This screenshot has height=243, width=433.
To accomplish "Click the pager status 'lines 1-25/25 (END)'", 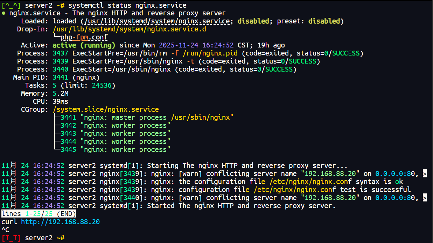I will point(39,214).
